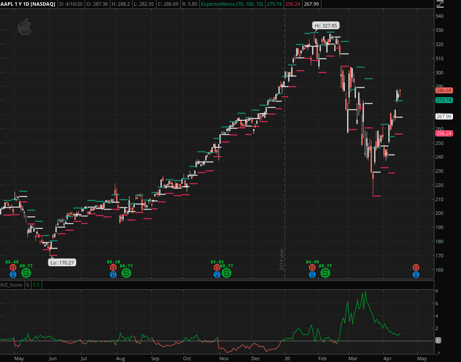
Task: Click the O: 287.38 open value
Action: [97, 4]
